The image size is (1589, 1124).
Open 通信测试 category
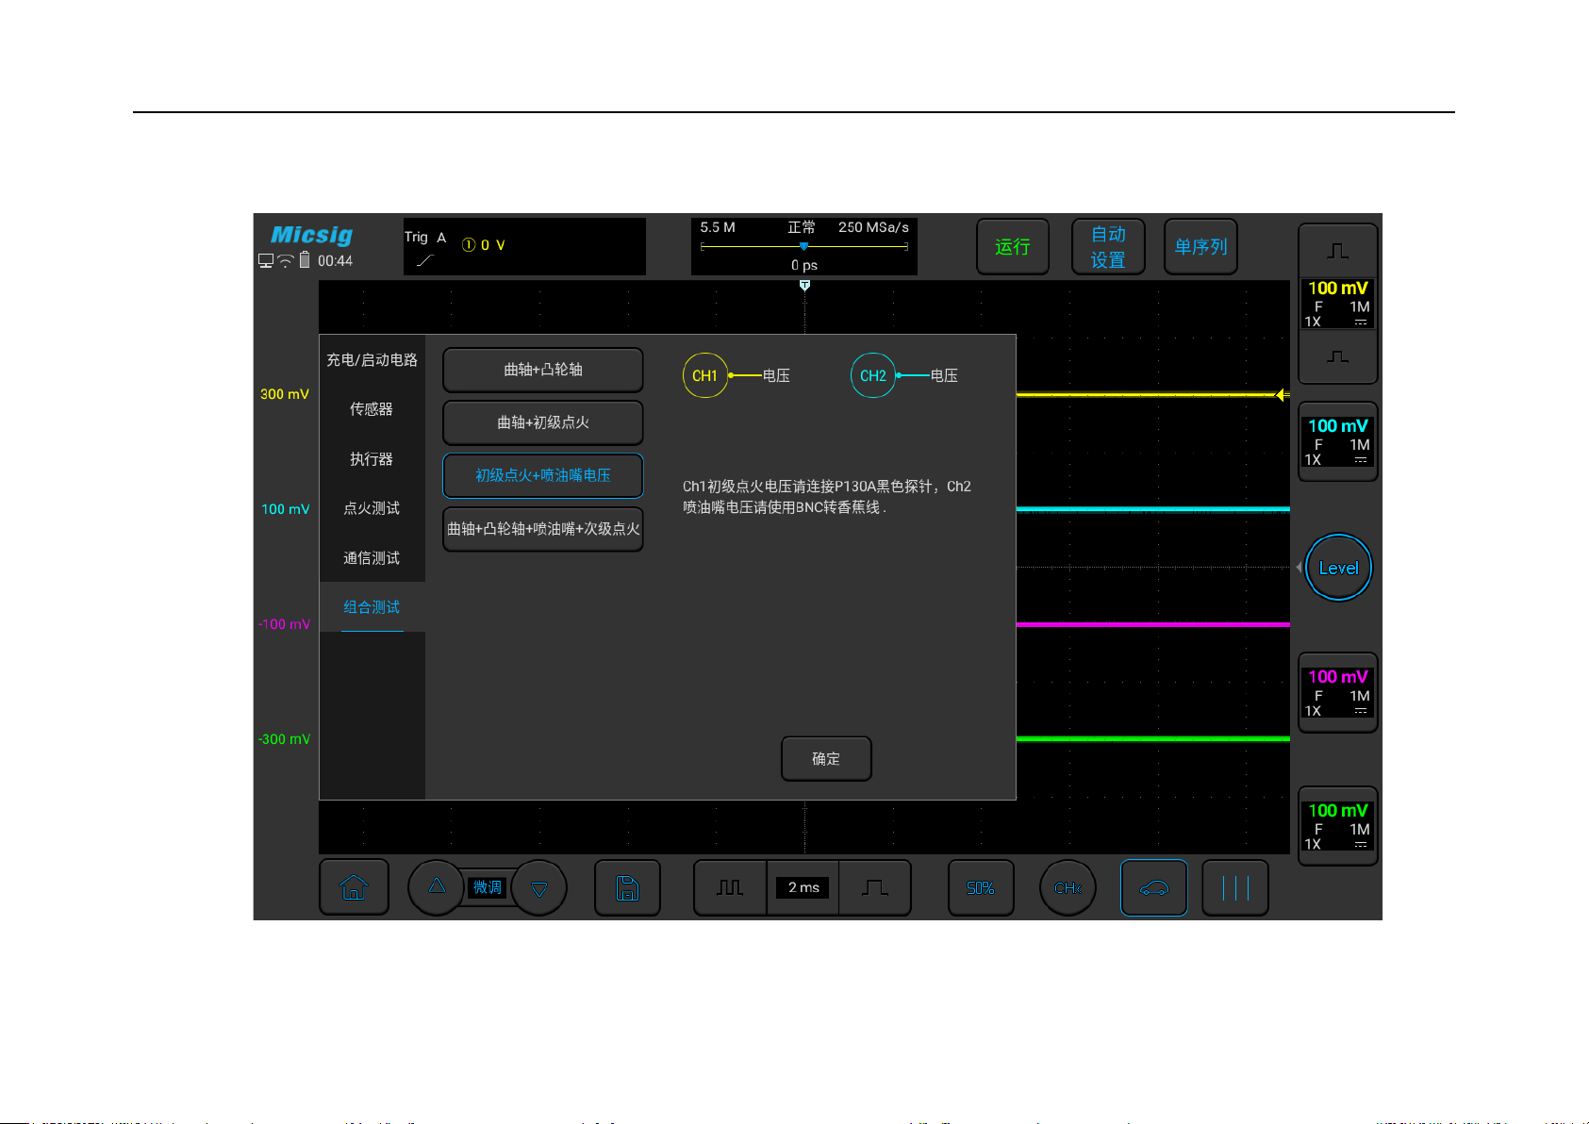(372, 558)
